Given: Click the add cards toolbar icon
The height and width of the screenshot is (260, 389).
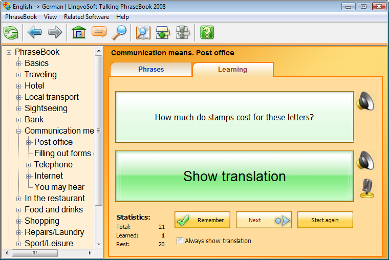Looking at the screenshot, I should pyautogui.click(x=163, y=33).
